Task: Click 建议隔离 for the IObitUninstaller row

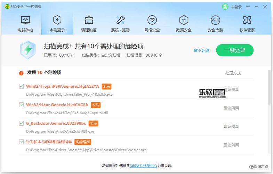Action: point(231,89)
